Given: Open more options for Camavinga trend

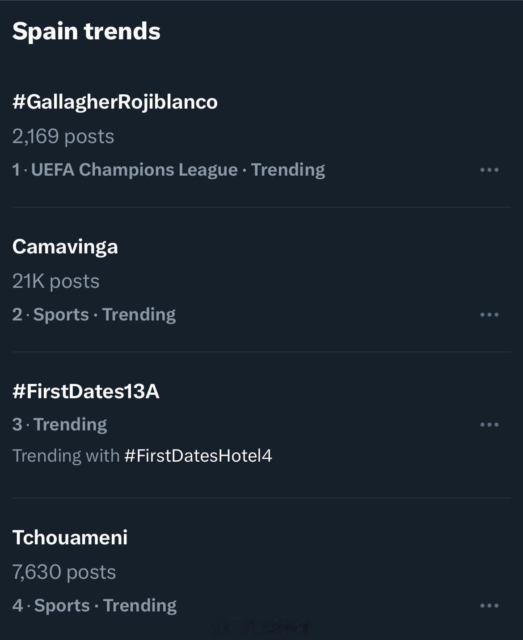Looking at the screenshot, I should coord(489,315).
